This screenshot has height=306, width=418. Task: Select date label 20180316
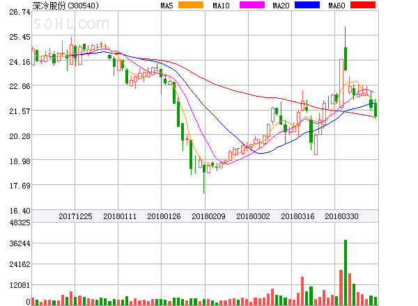(x=297, y=216)
